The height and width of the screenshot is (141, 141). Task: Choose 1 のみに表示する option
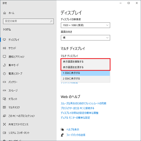pos(85,73)
